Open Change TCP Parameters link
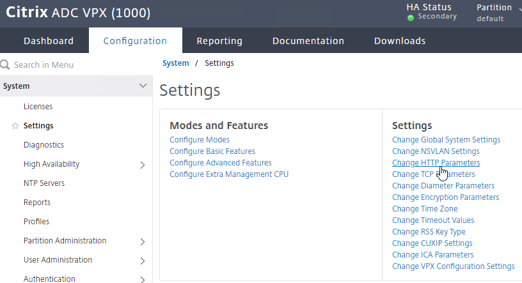The image size is (522, 283). click(x=434, y=174)
